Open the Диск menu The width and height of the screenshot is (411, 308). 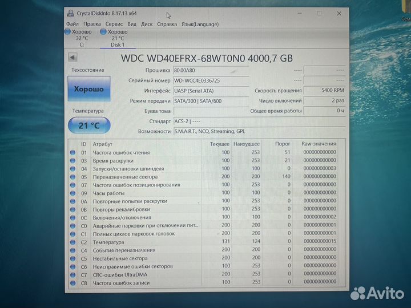click(147, 24)
